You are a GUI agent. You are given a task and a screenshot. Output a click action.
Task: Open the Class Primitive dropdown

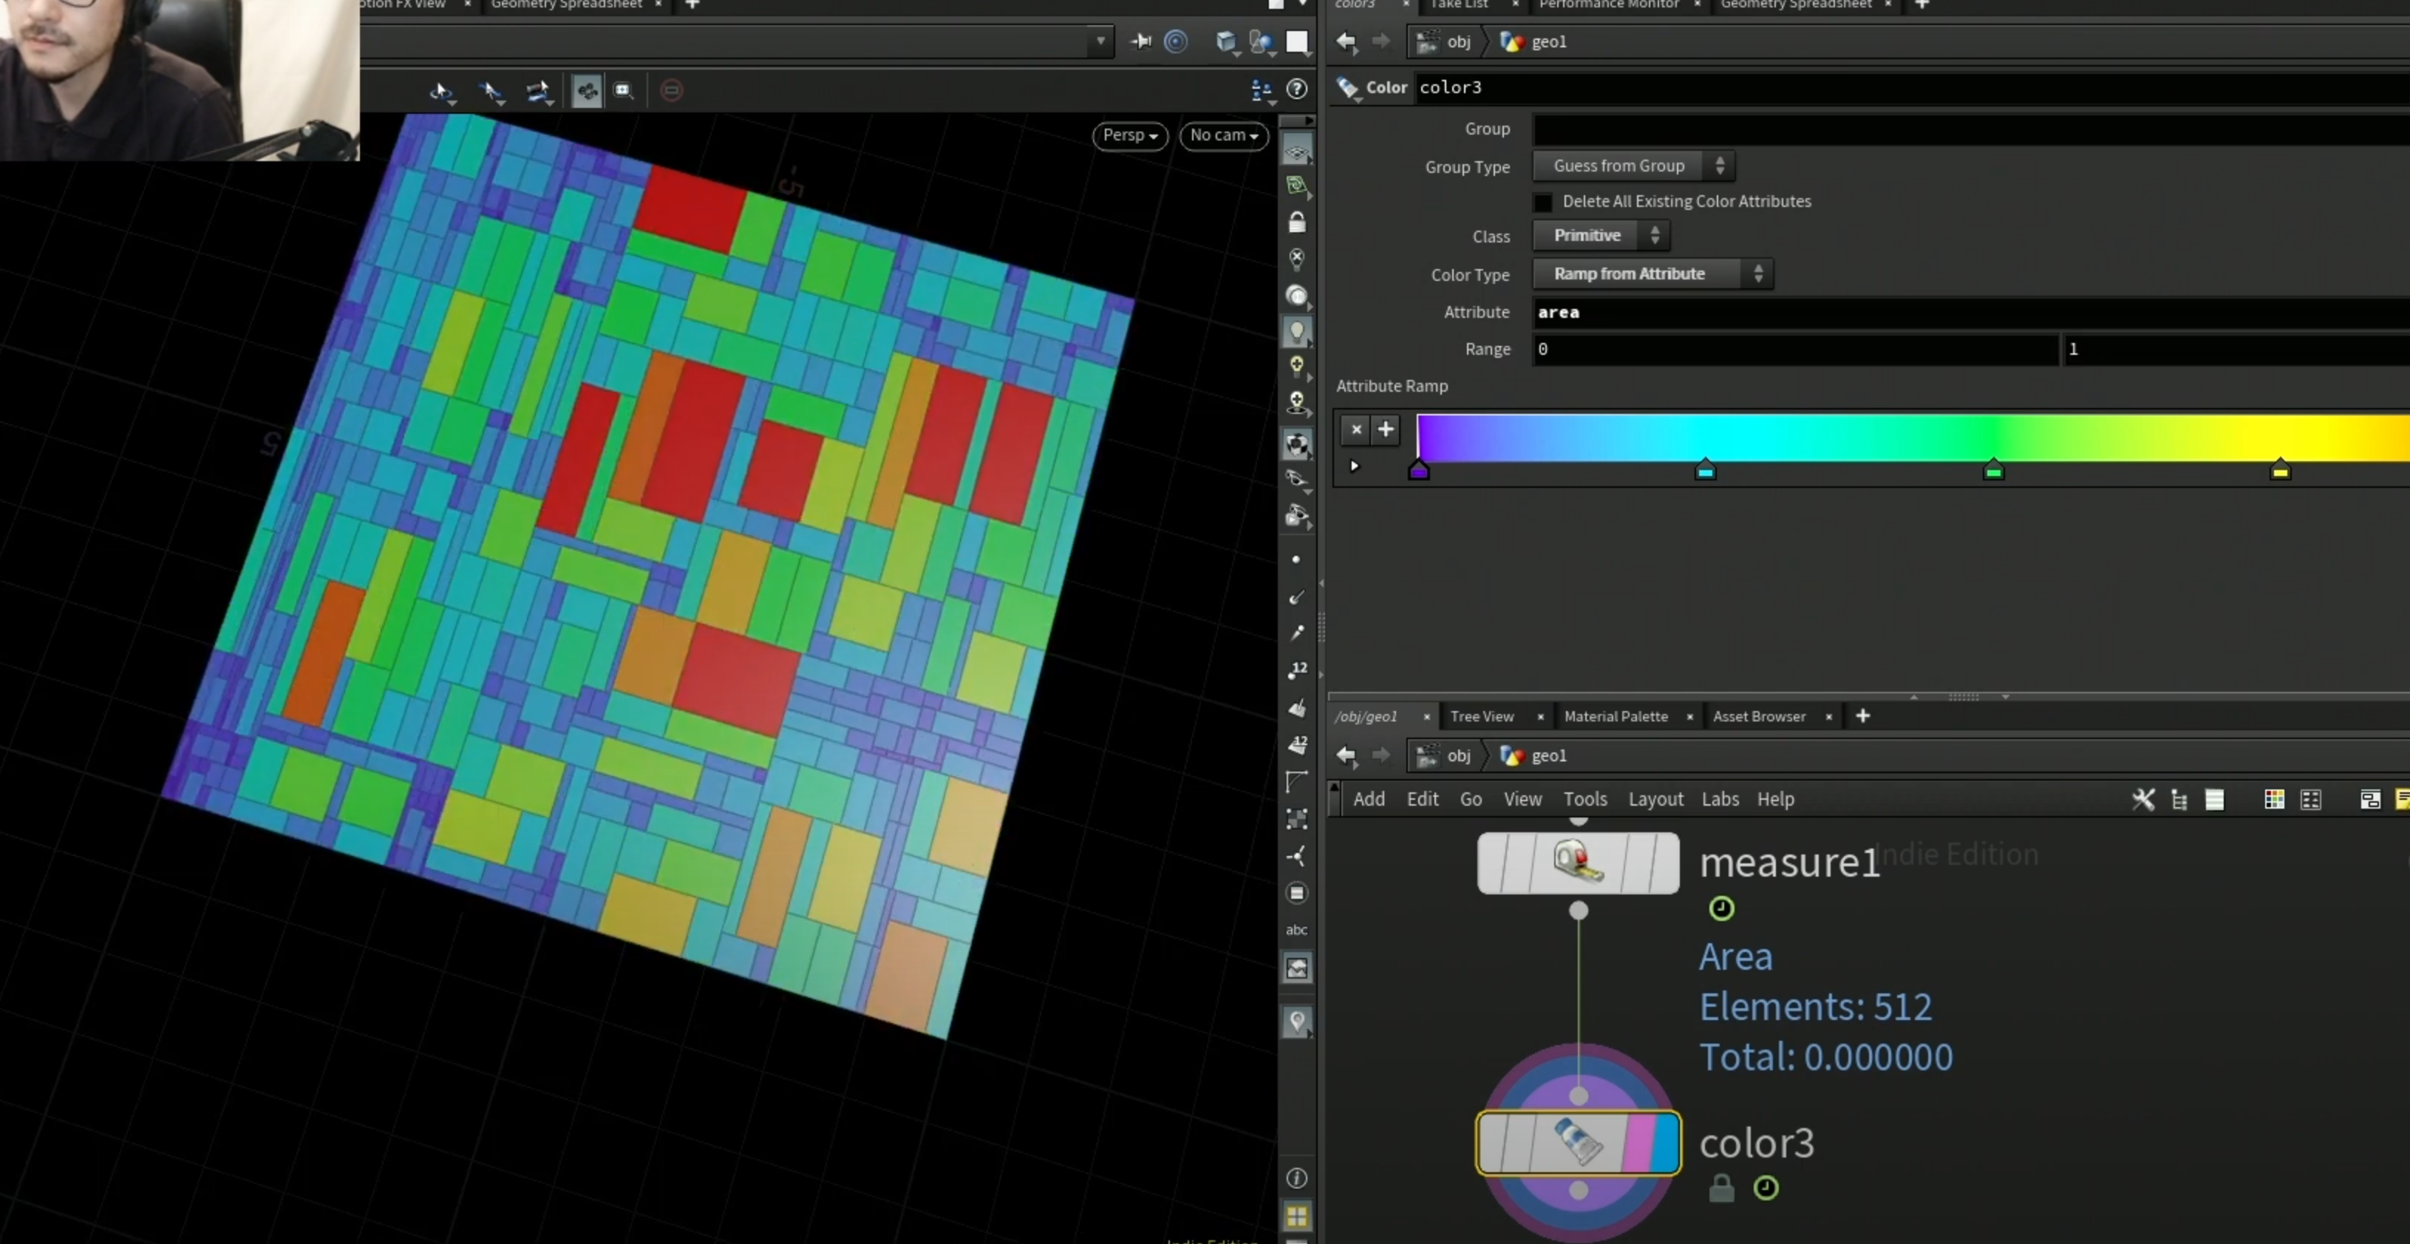click(1601, 236)
